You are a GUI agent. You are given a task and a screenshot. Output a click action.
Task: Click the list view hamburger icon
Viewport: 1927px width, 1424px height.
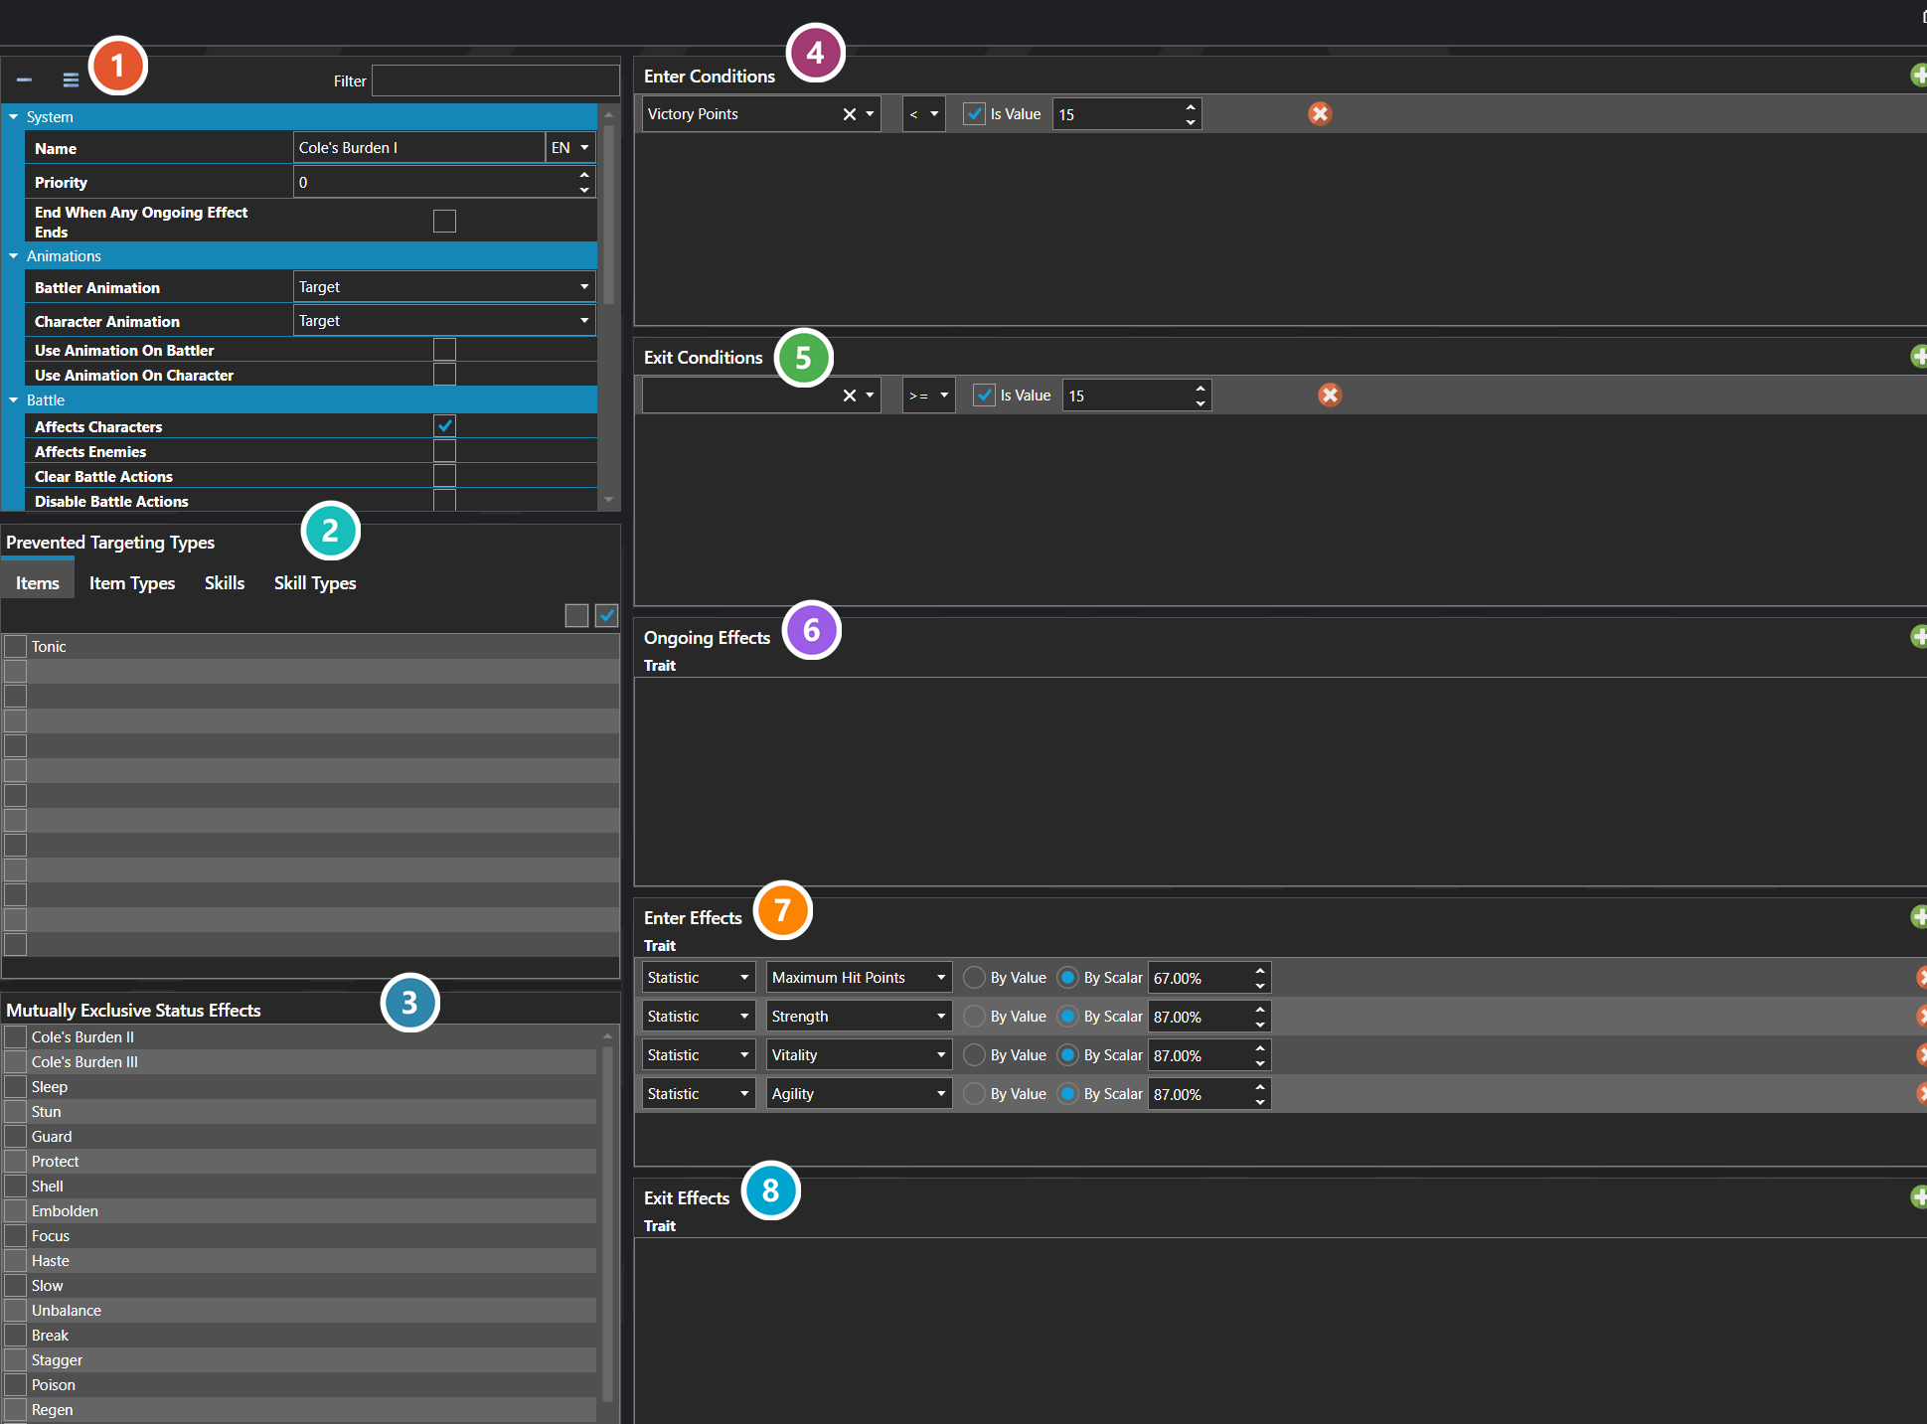71,79
